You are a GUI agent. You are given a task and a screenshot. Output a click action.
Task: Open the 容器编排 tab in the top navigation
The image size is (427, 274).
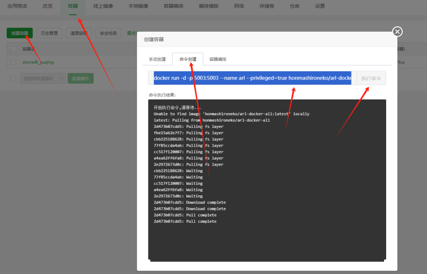click(x=173, y=6)
